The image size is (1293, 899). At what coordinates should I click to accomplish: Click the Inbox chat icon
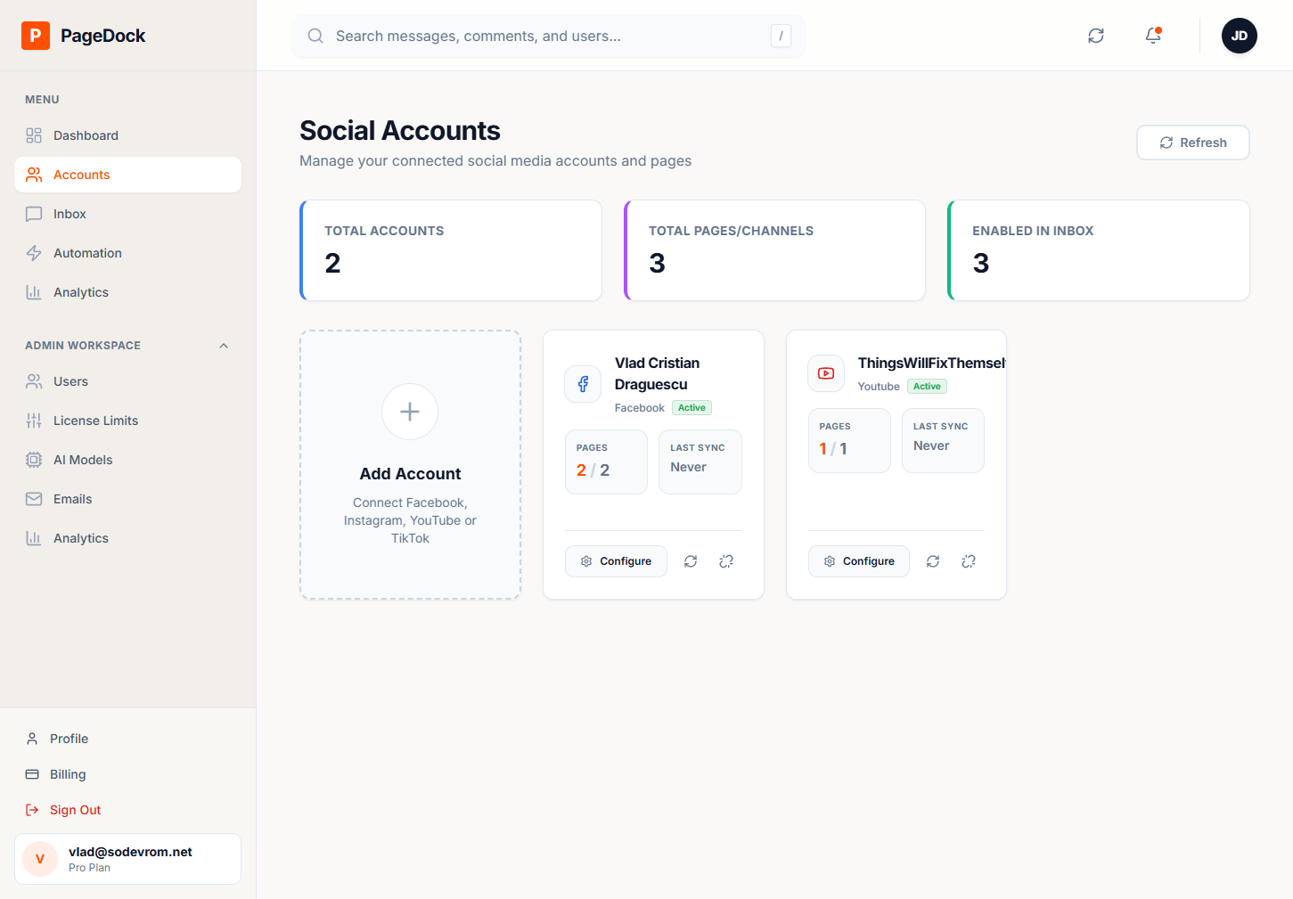tap(34, 214)
